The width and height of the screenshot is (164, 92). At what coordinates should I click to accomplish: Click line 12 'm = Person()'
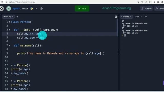(x=20, y=65)
